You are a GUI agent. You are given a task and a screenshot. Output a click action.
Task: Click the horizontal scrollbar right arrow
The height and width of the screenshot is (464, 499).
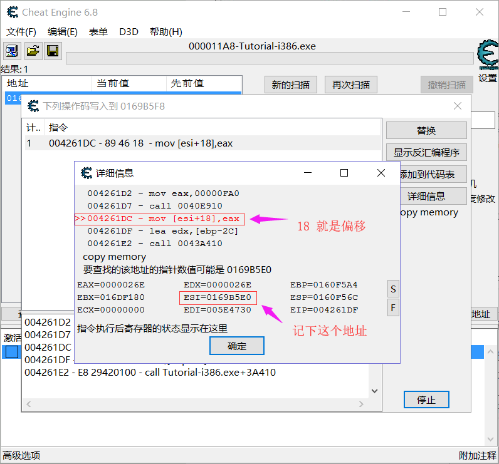click(x=361, y=404)
